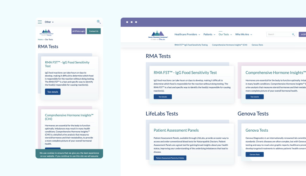
Task: Expand the Patients menu
Action: (209, 34)
